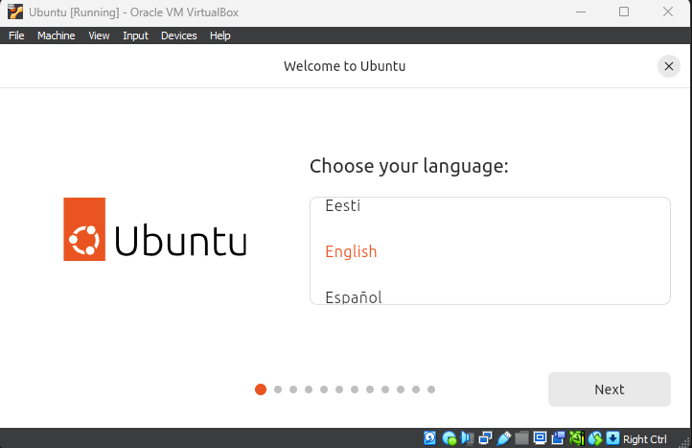Click the USB devices status icon
This screenshot has width=692, height=448.
pyautogui.click(x=504, y=438)
